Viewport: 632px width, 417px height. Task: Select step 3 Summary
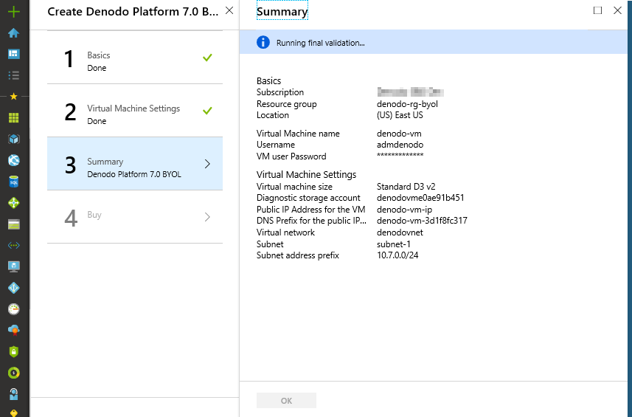point(135,164)
